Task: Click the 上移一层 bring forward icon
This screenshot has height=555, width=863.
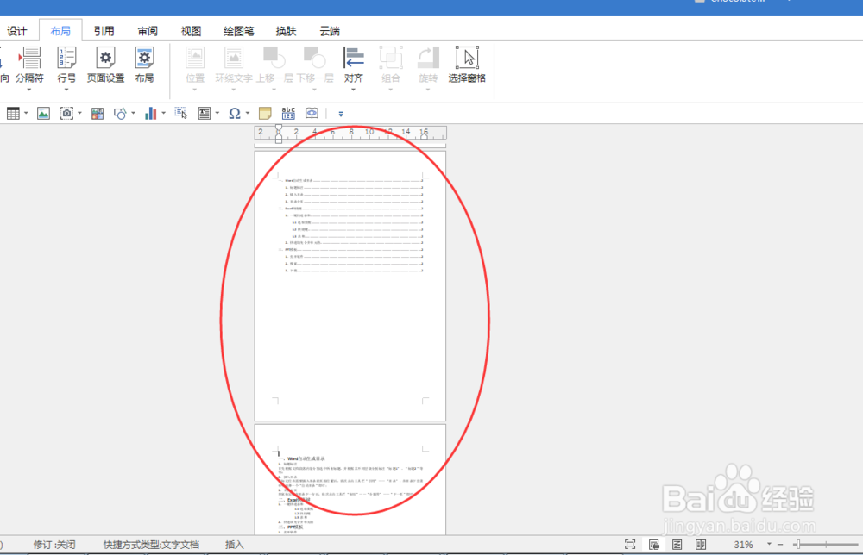Action: pyautogui.click(x=274, y=58)
